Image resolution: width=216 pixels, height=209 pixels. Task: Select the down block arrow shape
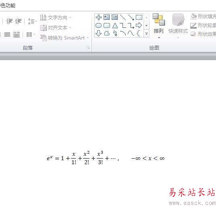pos(98,33)
